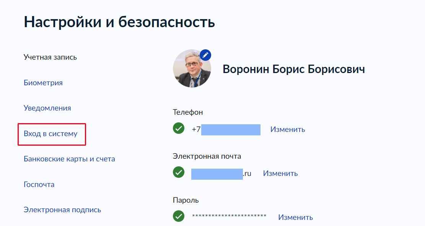The image size is (425, 226).
Task: Click the masked password asterisks
Action: (x=229, y=216)
